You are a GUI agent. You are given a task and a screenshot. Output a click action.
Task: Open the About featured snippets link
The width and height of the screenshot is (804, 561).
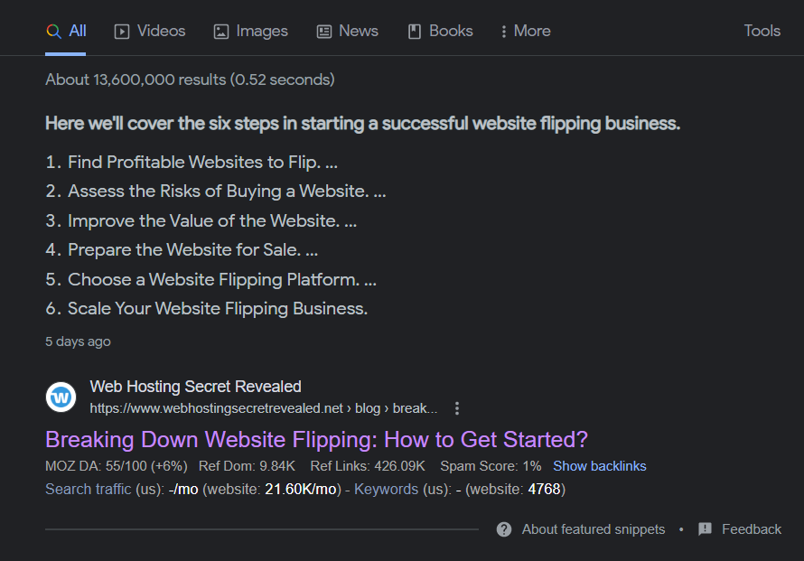click(594, 529)
